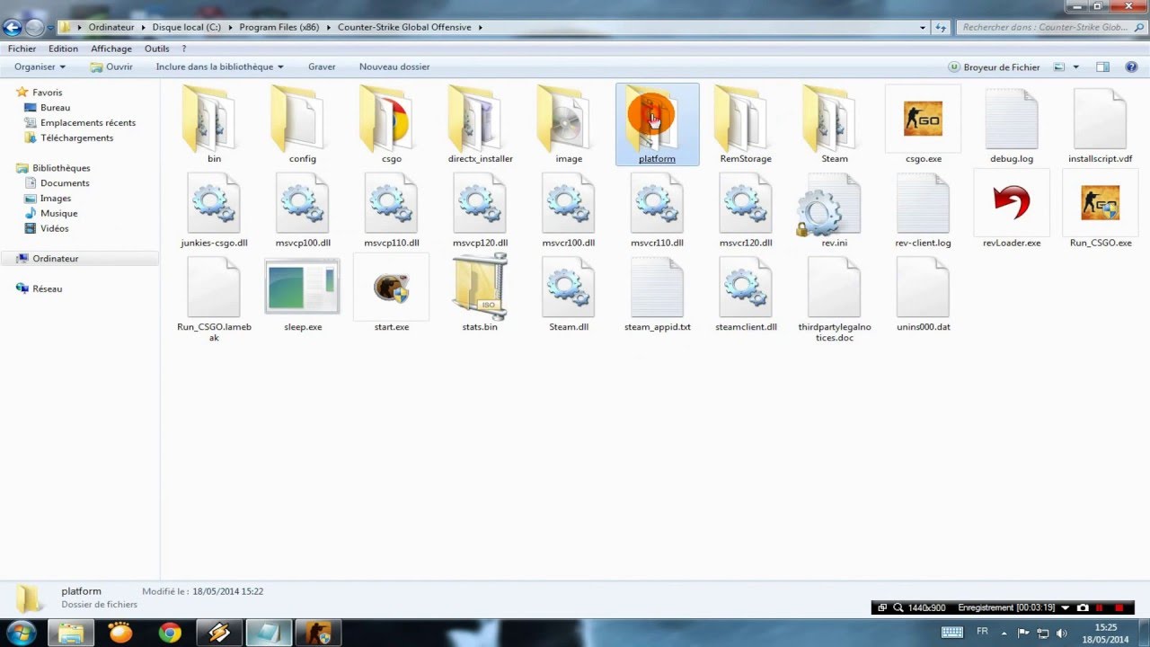The height and width of the screenshot is (647, 1150).
Task: Open the csgo folder
Action: coord(391,125)
